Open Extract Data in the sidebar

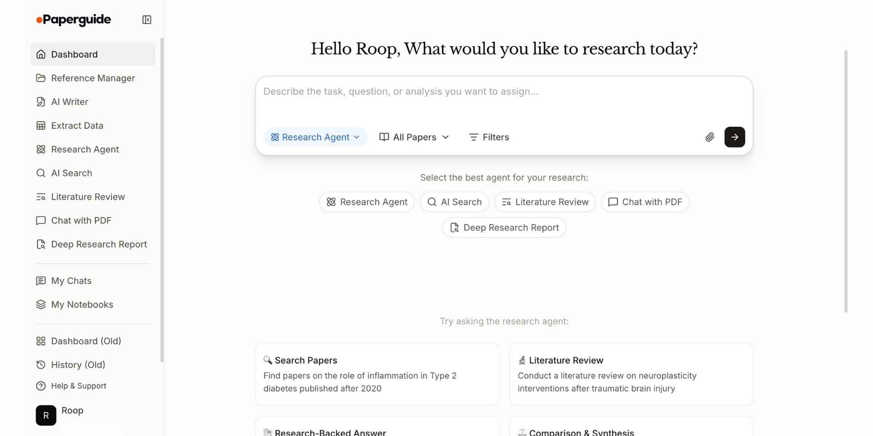tap(93, 125)
